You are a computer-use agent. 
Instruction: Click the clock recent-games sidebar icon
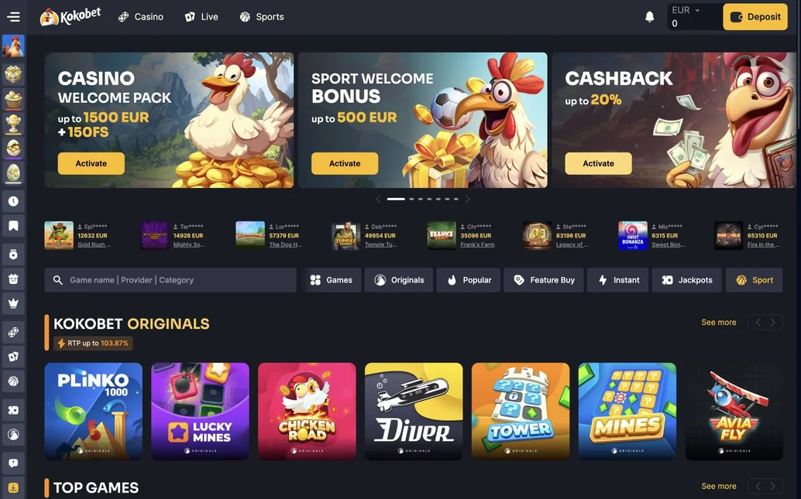coord(13,201)
